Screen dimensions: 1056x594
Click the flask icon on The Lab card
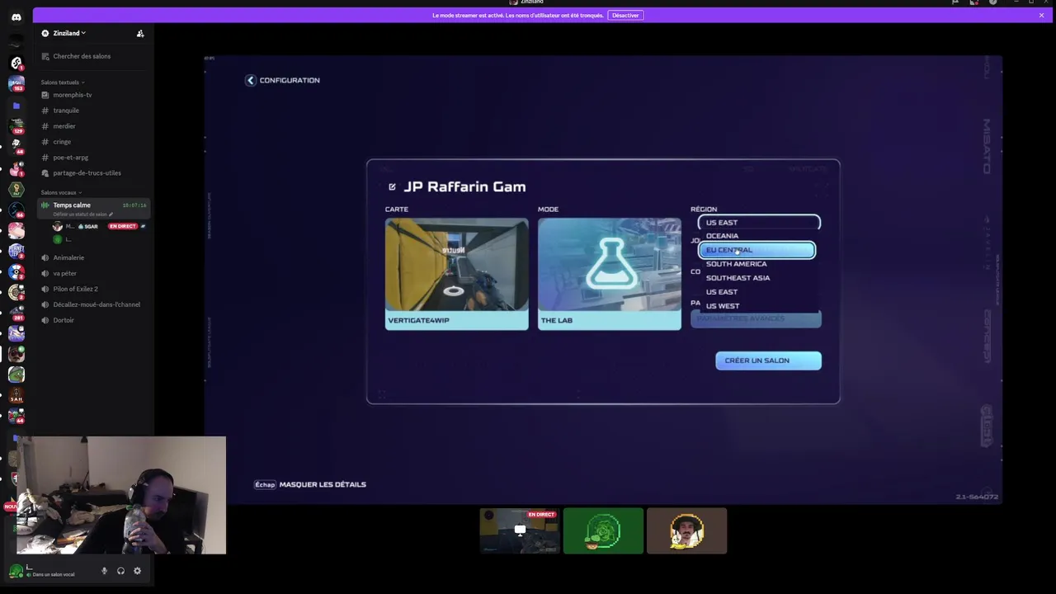pyautogui.click(x=610, y=262)
